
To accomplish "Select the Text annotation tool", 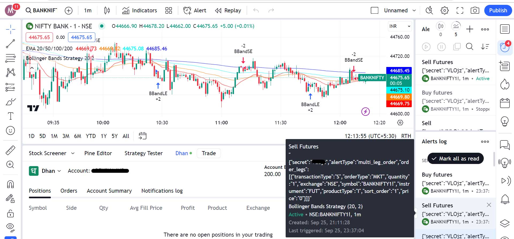I will (x=10, y=116).
